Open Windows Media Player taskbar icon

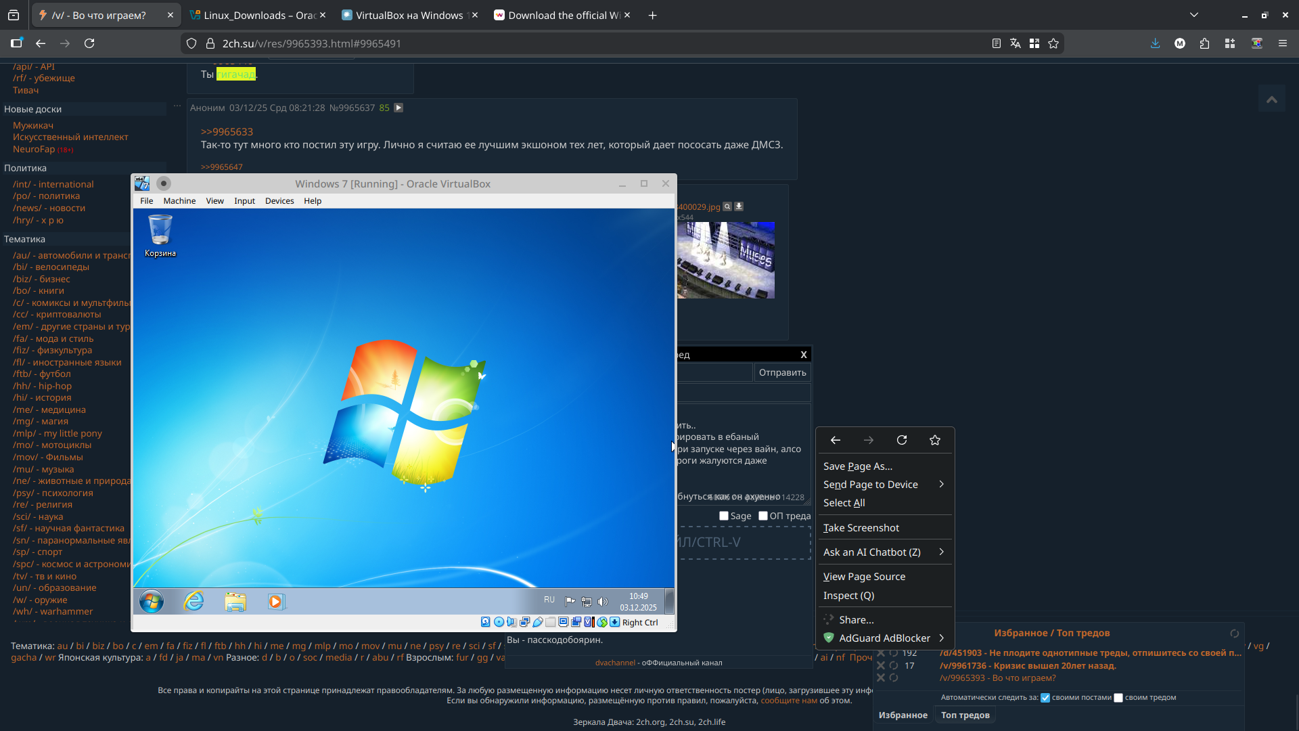click(x=276, y=601)
